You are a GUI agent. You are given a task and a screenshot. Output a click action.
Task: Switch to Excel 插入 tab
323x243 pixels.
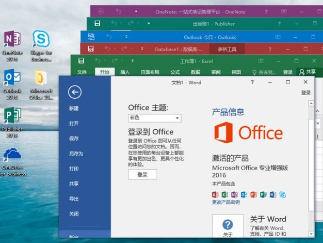125,72
